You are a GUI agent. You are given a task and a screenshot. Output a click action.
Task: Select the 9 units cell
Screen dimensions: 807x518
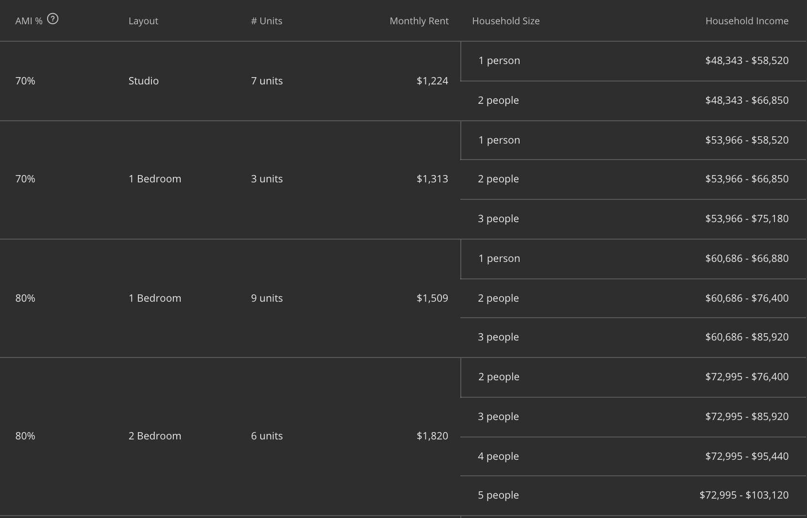(267, 298)
